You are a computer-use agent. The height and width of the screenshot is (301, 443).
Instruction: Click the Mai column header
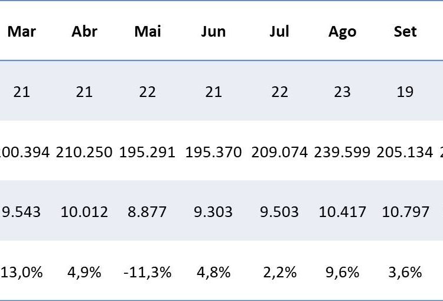pyautogui.click(x=148, y=31)
